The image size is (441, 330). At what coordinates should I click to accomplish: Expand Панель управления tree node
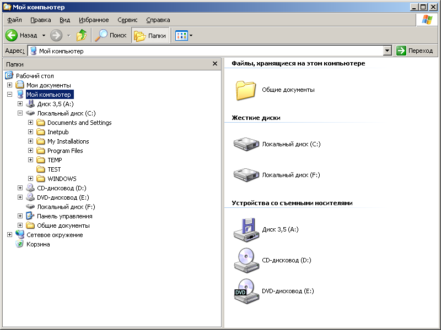click(20, 216)
